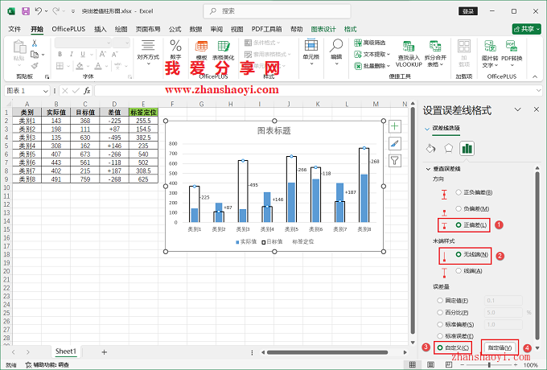Select 无线端 no cap radio
Viewport: 547px width, 370px height.
point(459,254)
